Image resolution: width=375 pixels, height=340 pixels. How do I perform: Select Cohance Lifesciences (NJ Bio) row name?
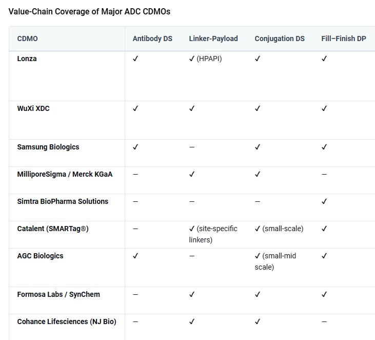click(67, 322)
